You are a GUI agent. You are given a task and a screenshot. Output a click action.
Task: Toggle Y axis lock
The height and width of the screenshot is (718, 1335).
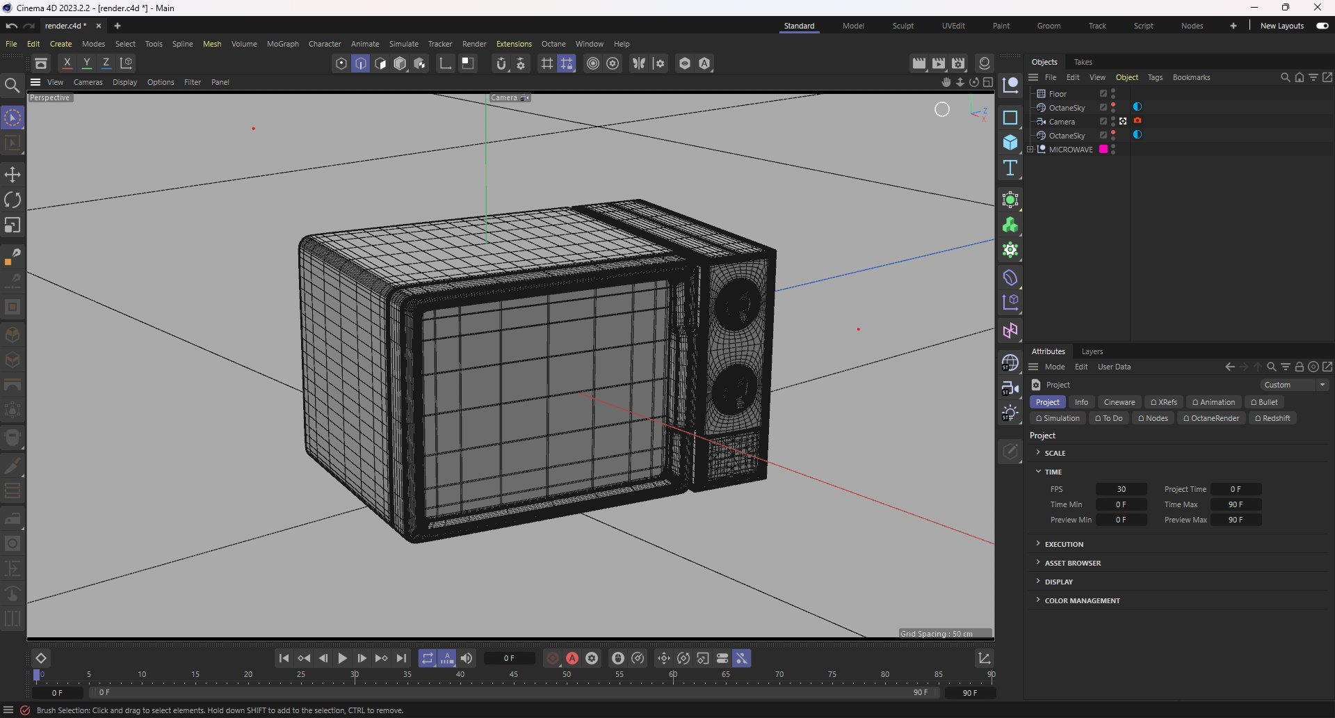tap(87, 63)
